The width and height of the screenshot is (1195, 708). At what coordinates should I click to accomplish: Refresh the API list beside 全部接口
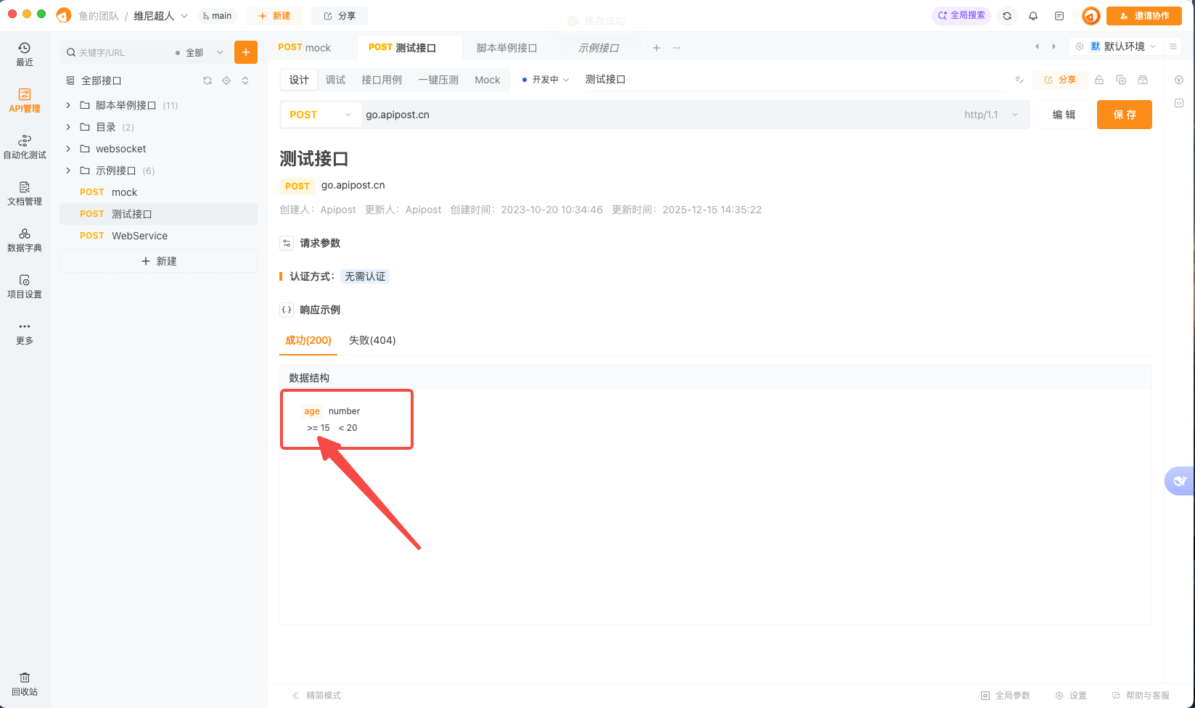[208, 81]
